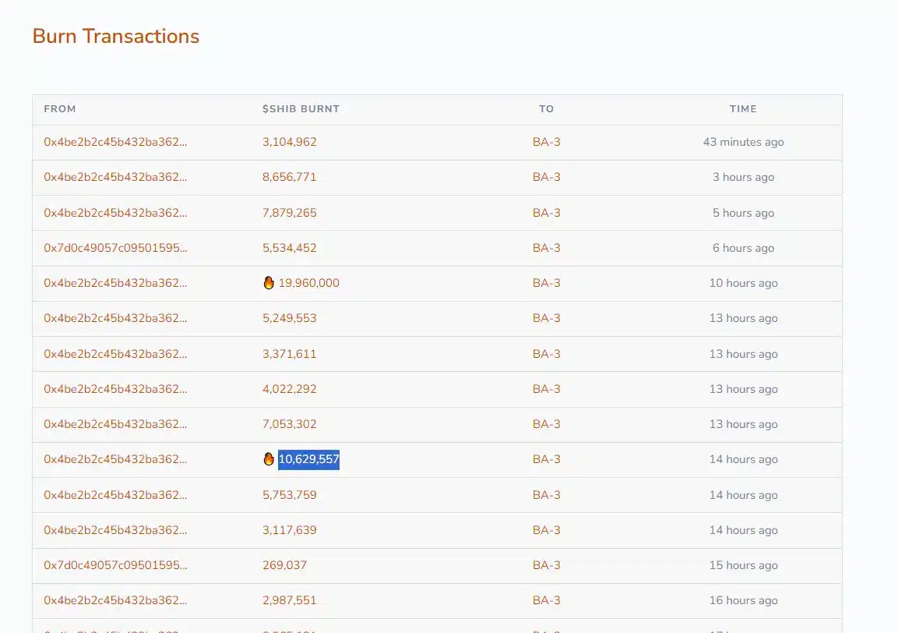
Task: Click the Burn Transactions heading
Action: (x=116, y=36)
